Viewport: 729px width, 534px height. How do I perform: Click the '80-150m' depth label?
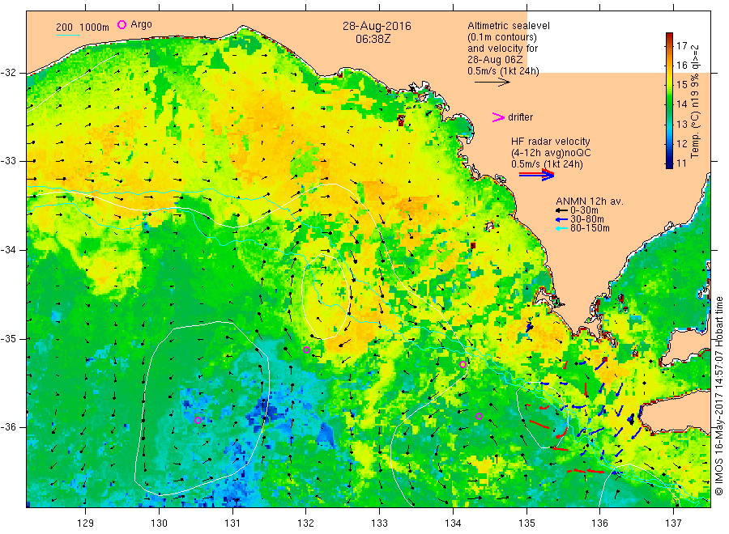click(590, 228)
